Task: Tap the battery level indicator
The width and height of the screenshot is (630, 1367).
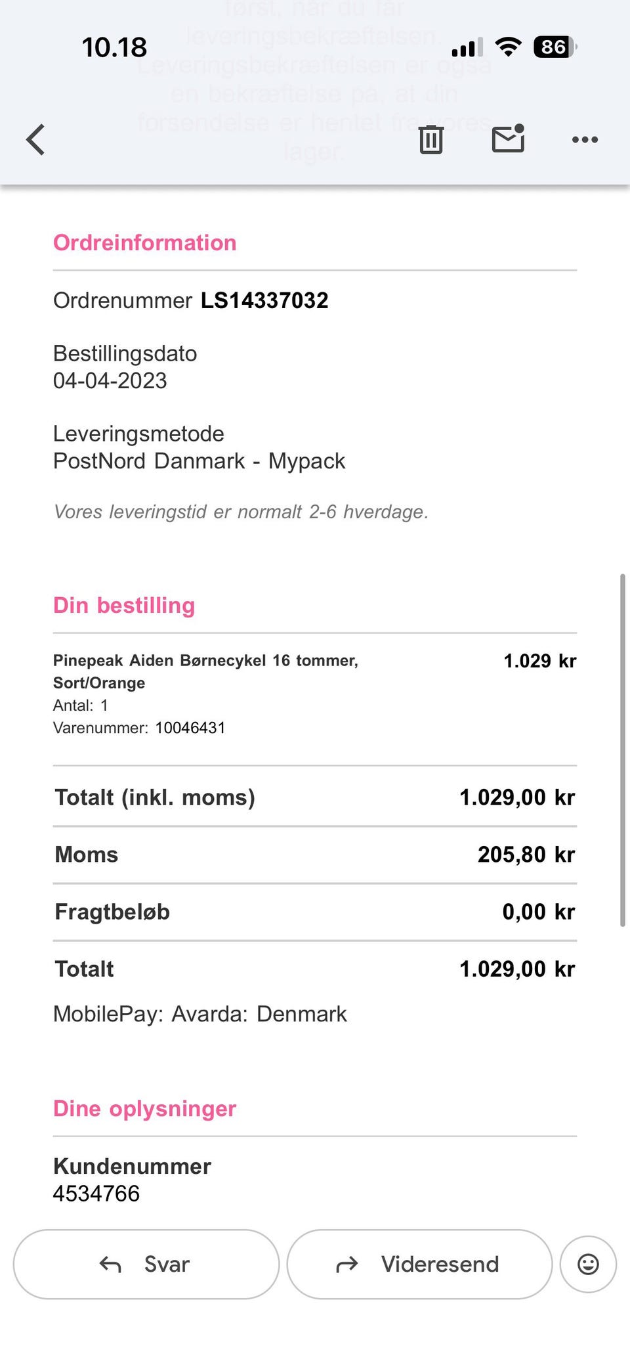Action: point(555,47)
